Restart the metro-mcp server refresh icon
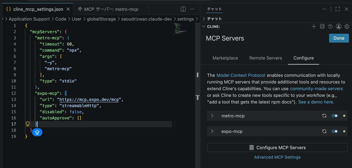Image resolution: width=352 pixels, height=168 pixels. pos(324,116)
